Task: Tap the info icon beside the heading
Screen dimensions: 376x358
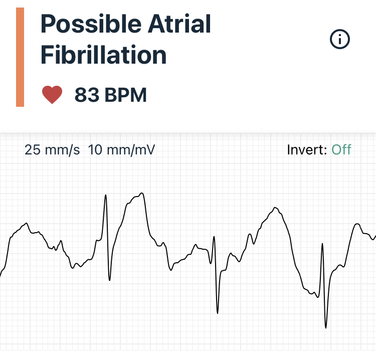Action: (x=340, y=40)
